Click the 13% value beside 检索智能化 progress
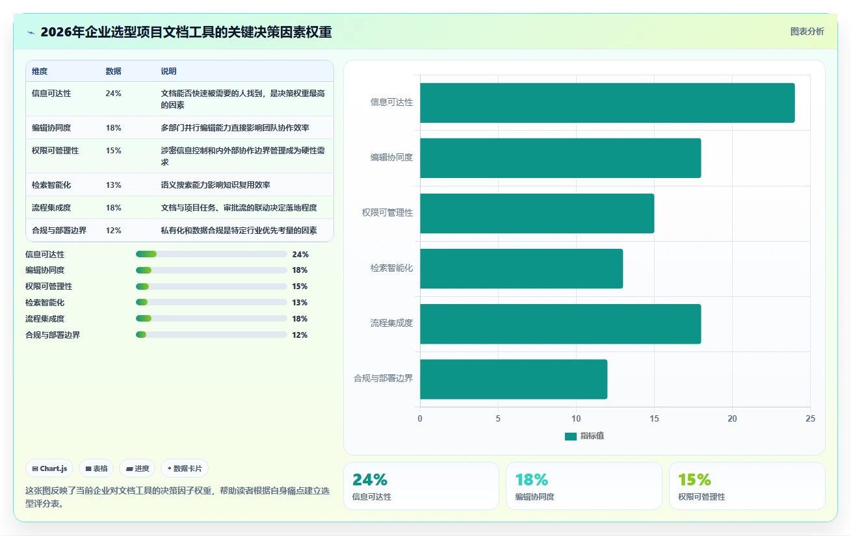The image size is (851, 536). pos(300,303)
